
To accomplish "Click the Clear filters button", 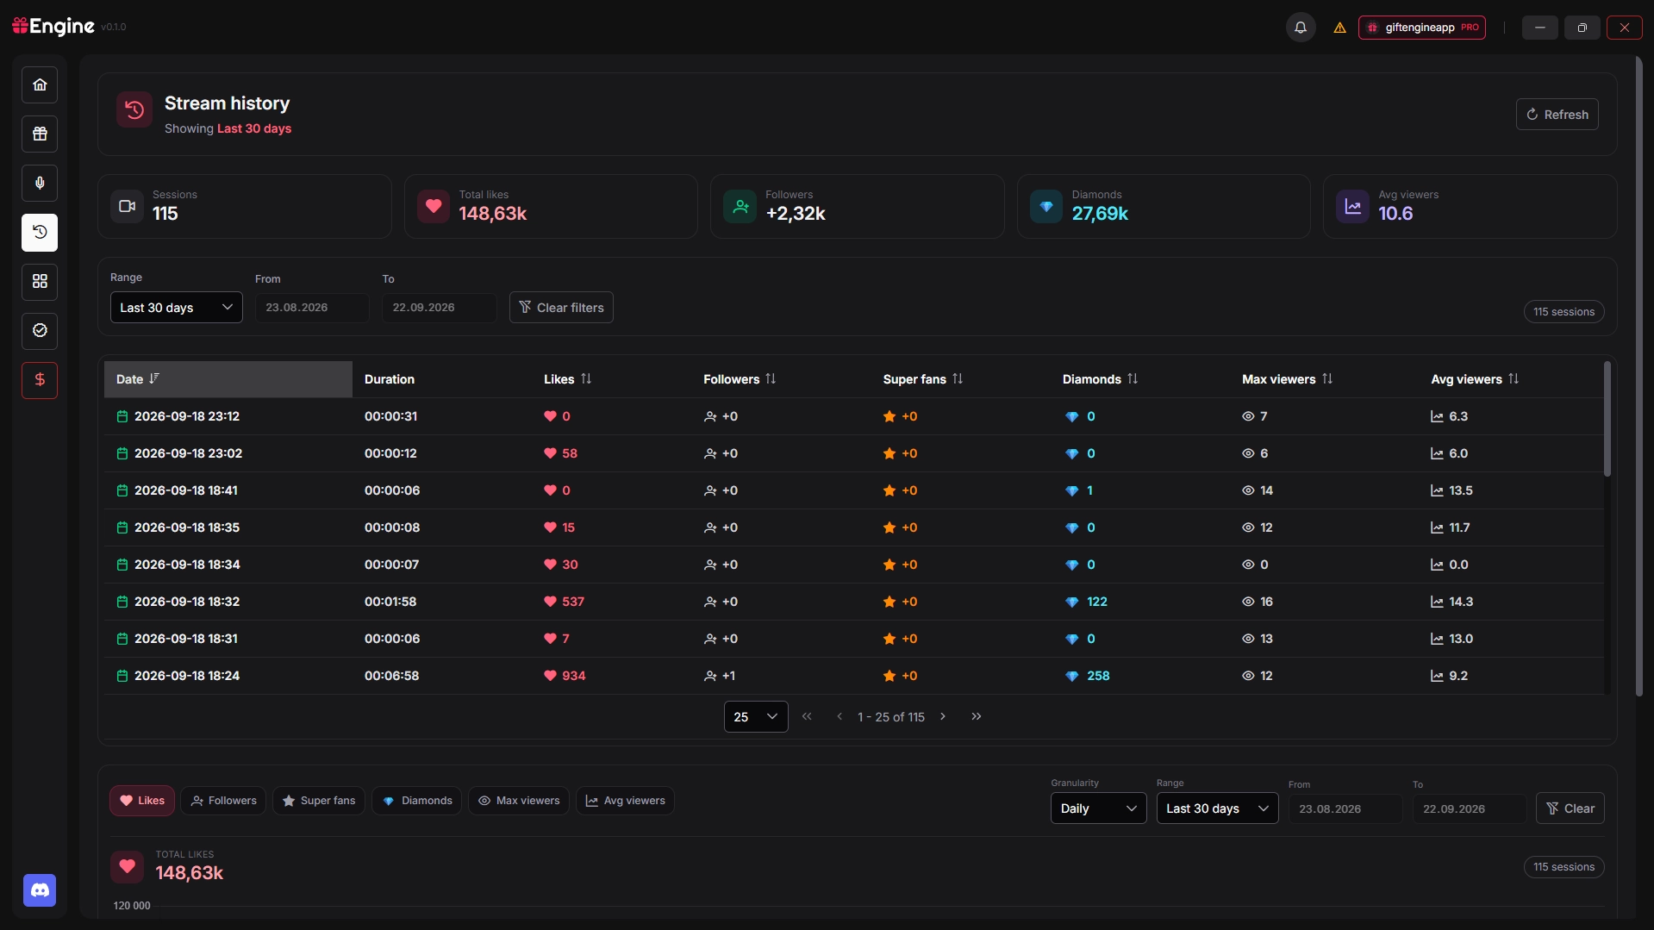I will coord(561,308).
